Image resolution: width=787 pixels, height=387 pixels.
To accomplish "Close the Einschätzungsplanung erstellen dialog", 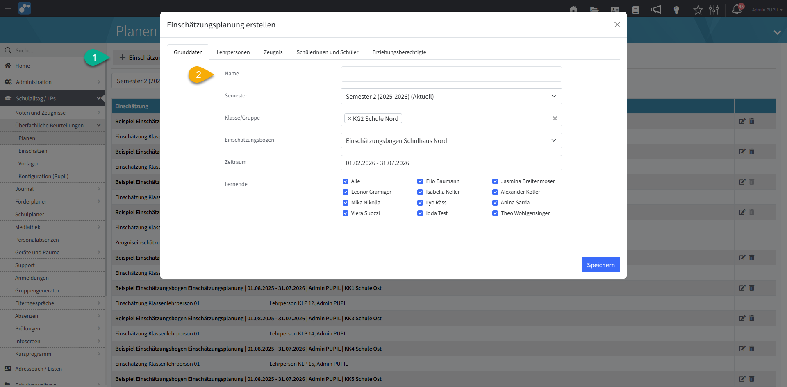I will [617, 25].
